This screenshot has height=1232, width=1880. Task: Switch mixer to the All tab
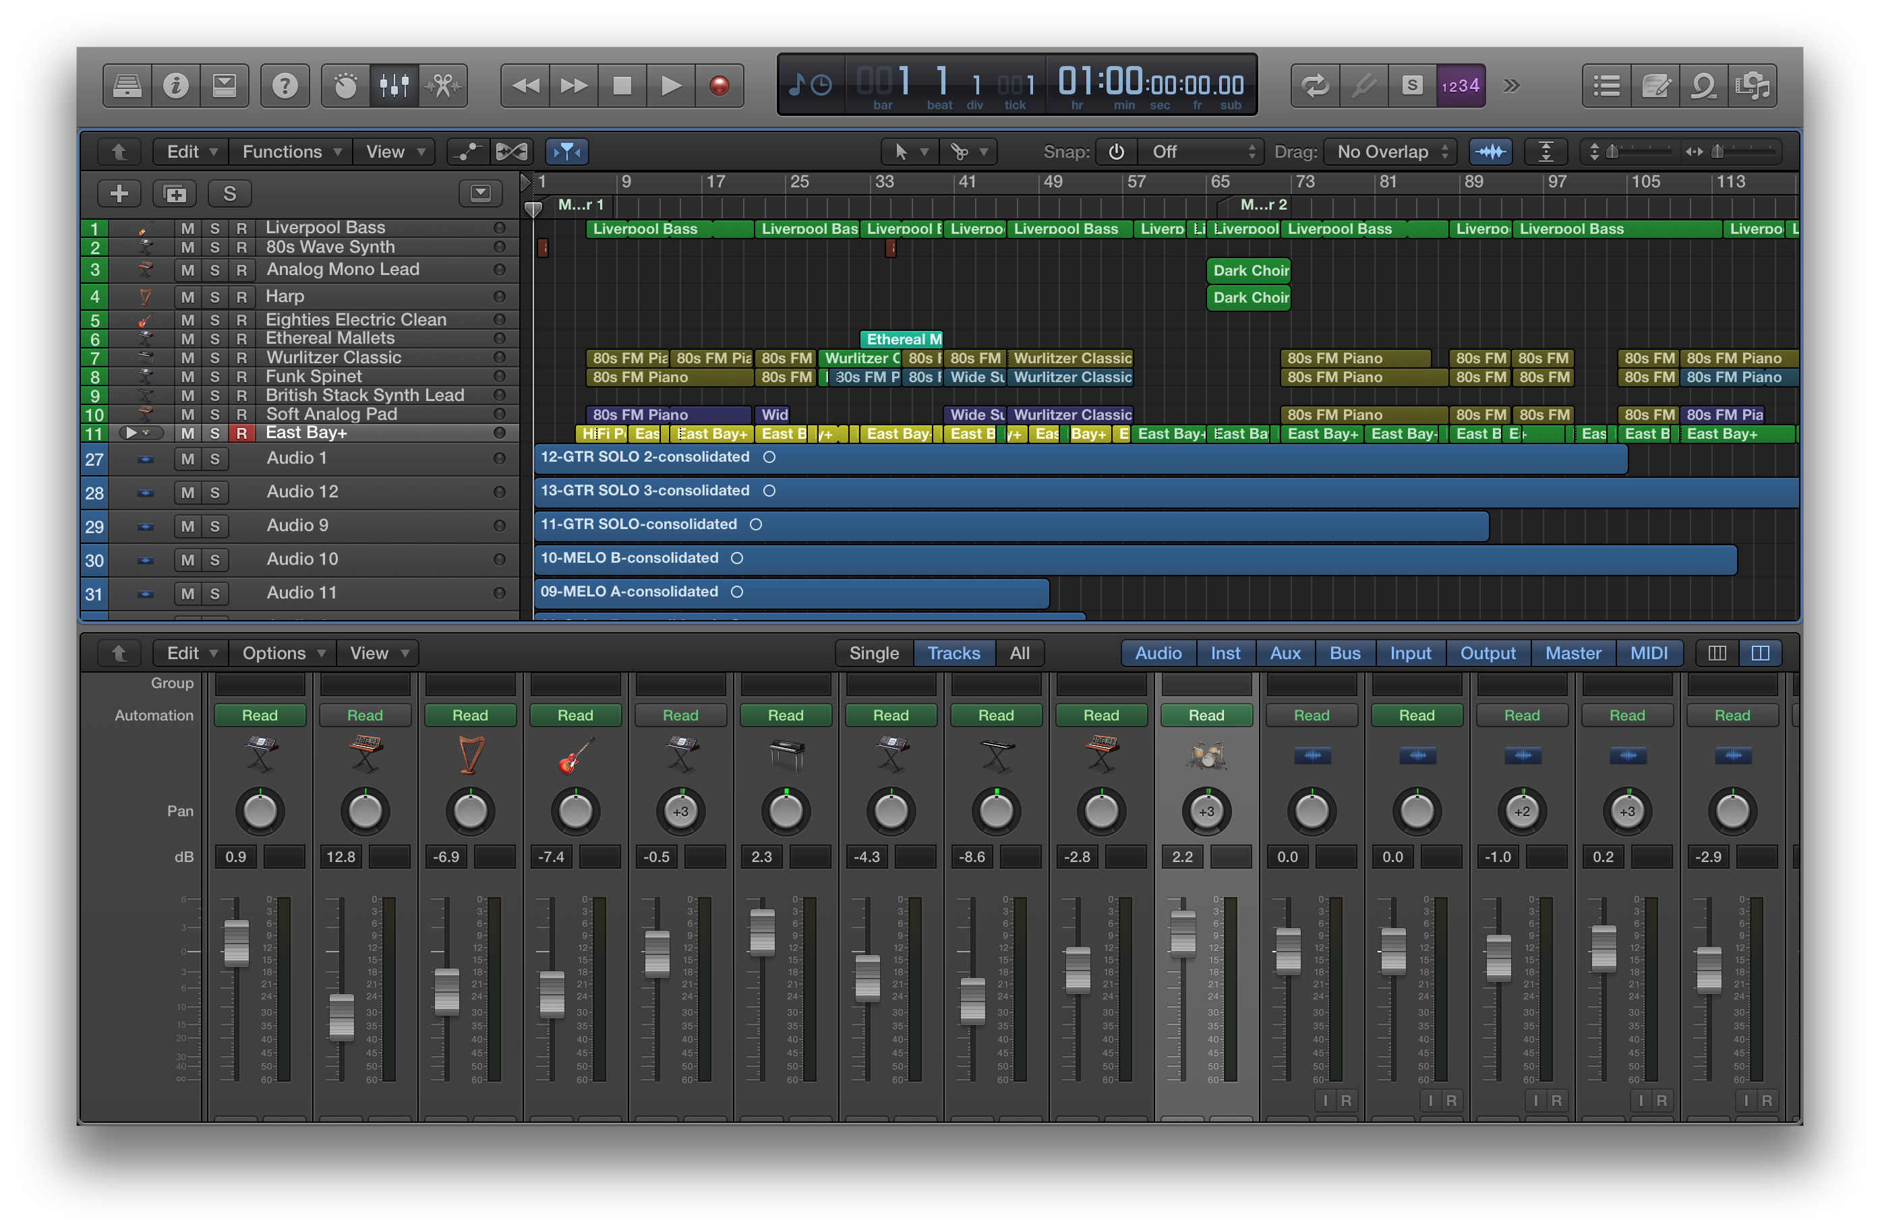coord(1019,653)
